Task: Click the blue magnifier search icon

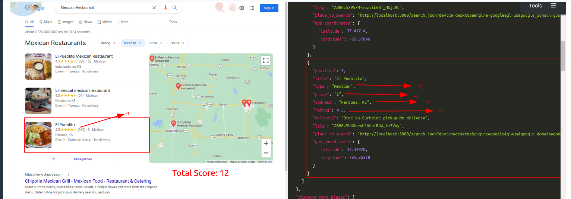Action: pos(174,7)
